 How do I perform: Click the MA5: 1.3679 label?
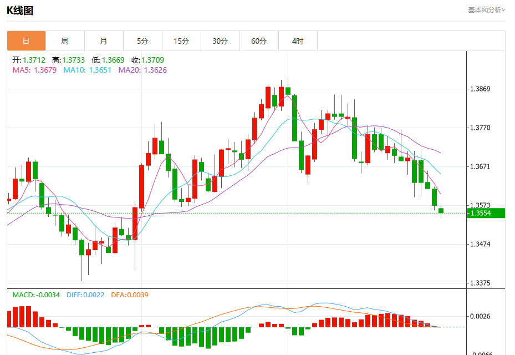34,70
